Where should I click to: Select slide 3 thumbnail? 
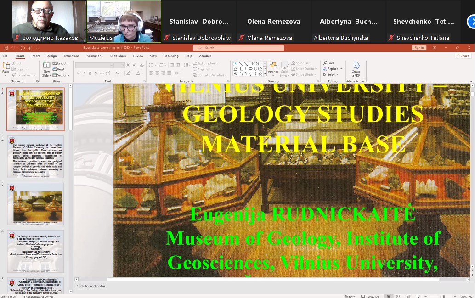[x=36, y=204]
